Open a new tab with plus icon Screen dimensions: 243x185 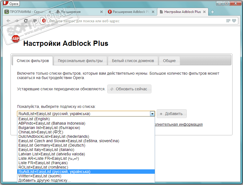212,12
